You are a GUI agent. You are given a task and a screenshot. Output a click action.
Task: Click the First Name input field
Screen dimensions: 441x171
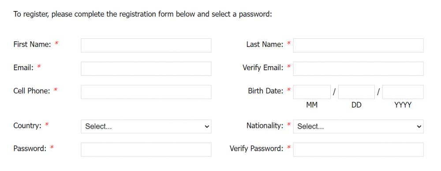[x=146, y=45]
